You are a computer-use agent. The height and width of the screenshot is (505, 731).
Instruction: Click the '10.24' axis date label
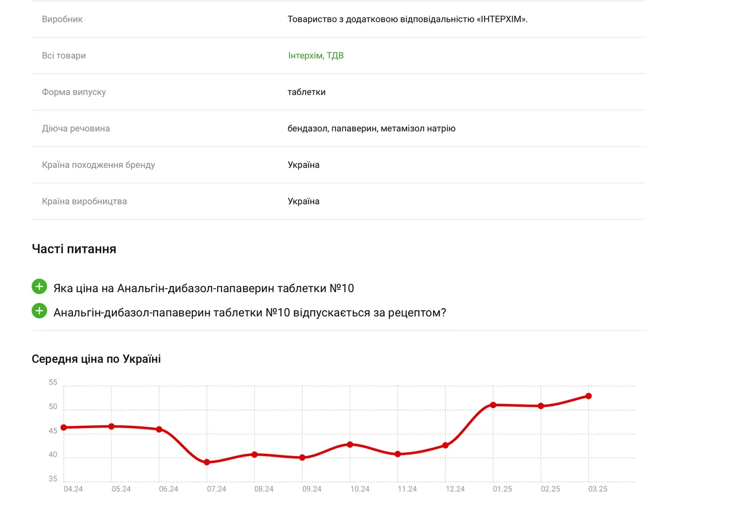click(360, 489)
